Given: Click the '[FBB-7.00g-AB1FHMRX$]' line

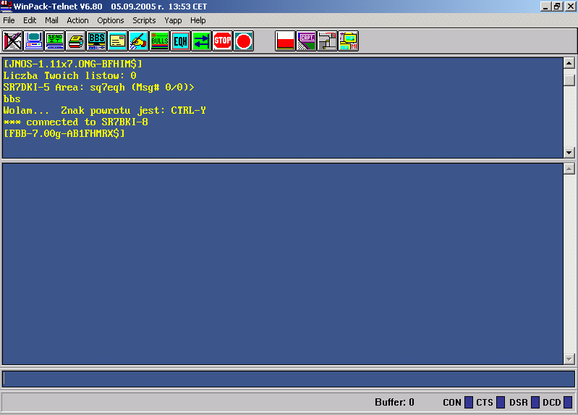Looking at the screenshot, I should (x=64, y=133).
